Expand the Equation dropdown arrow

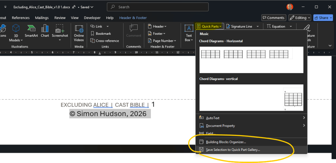[x=291, y=26]
